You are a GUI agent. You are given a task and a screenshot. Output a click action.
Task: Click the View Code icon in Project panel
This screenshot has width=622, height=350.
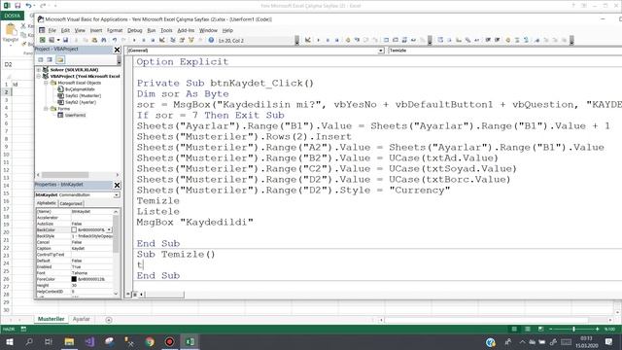41,59
